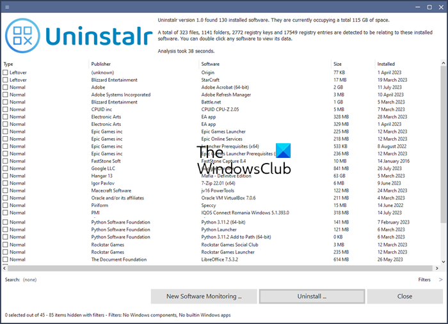This screenshot has height=324, width=448.
Task: Select the Battle.net row checkbox
Action: coord(5,102)
